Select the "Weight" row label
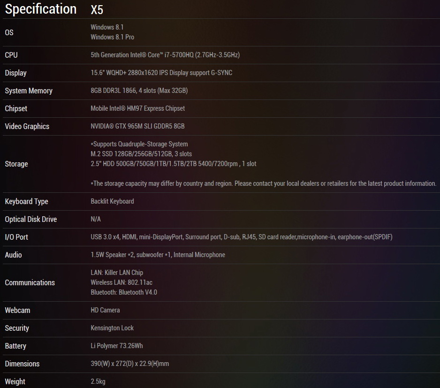 point(15,382)
